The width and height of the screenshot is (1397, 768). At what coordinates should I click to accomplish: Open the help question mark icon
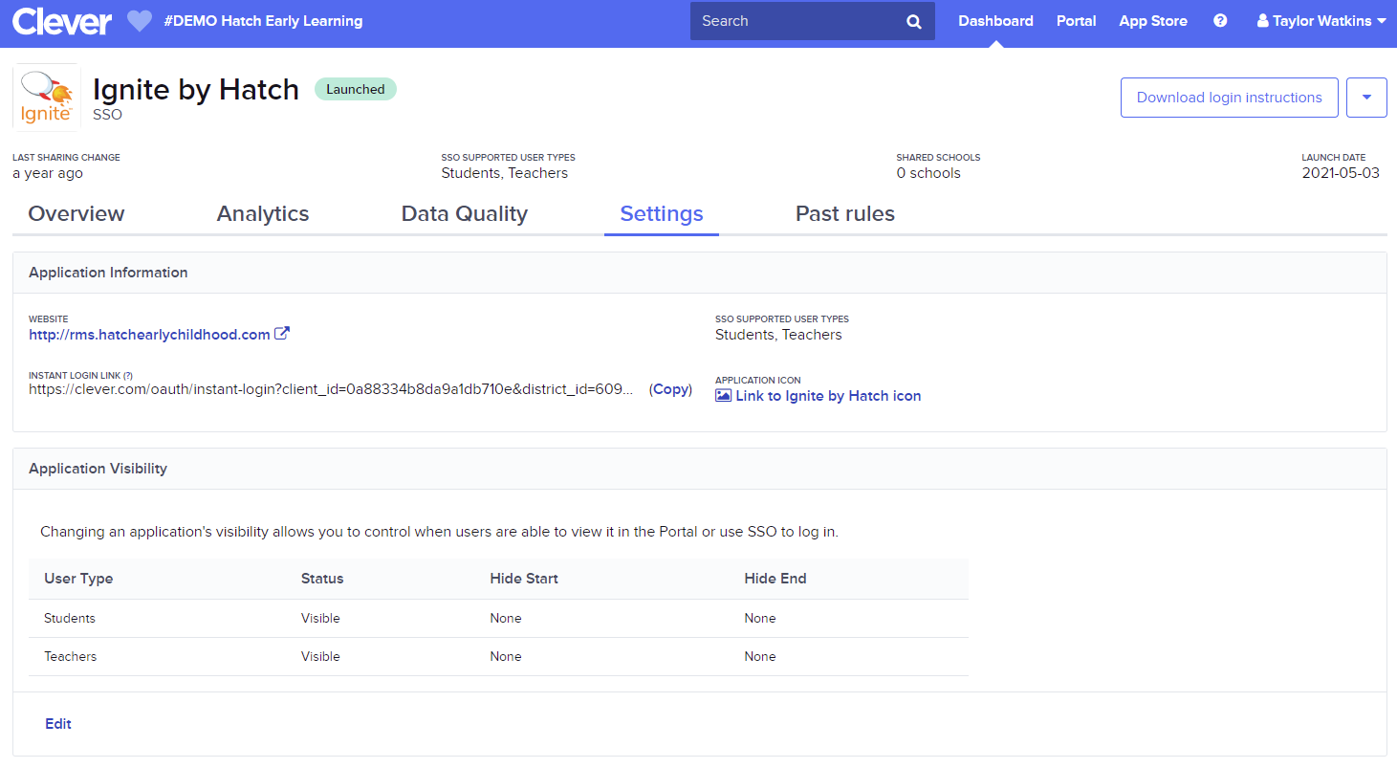click(1220, 21)
